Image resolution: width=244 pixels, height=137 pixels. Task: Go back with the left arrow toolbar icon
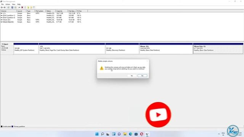click(2, 8)
